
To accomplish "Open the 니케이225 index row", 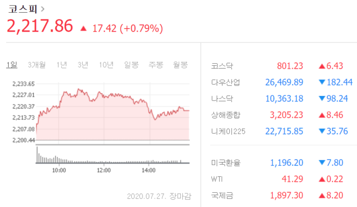I will [228, 131].
